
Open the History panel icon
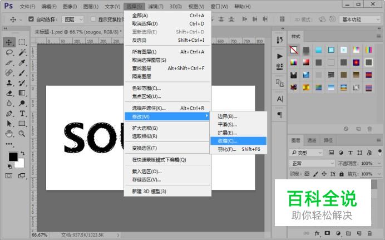(280, 40)
